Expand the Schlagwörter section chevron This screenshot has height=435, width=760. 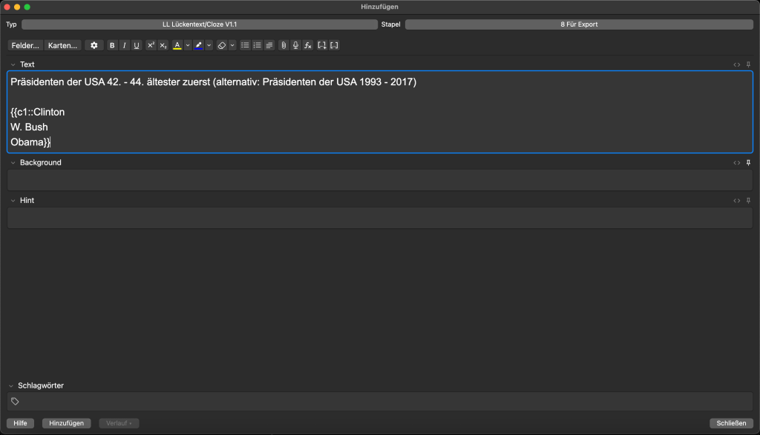(11, 385)
